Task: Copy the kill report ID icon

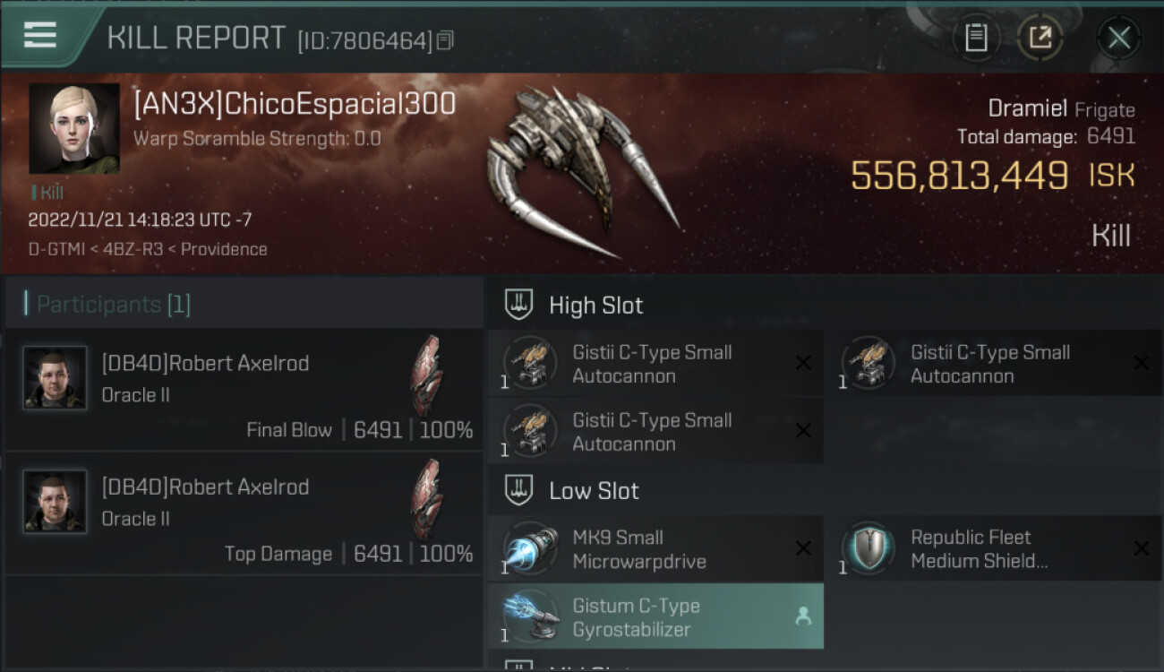Action: [x=445, y=40]
